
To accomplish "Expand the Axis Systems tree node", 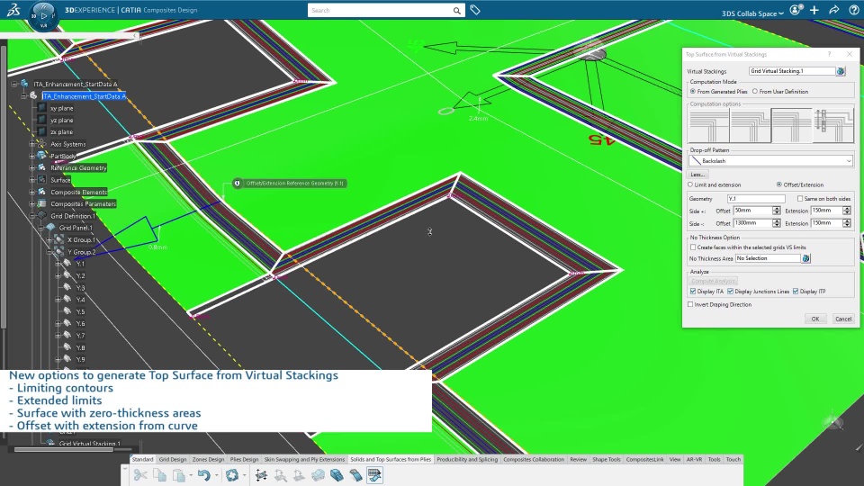I will coord(32,144).
